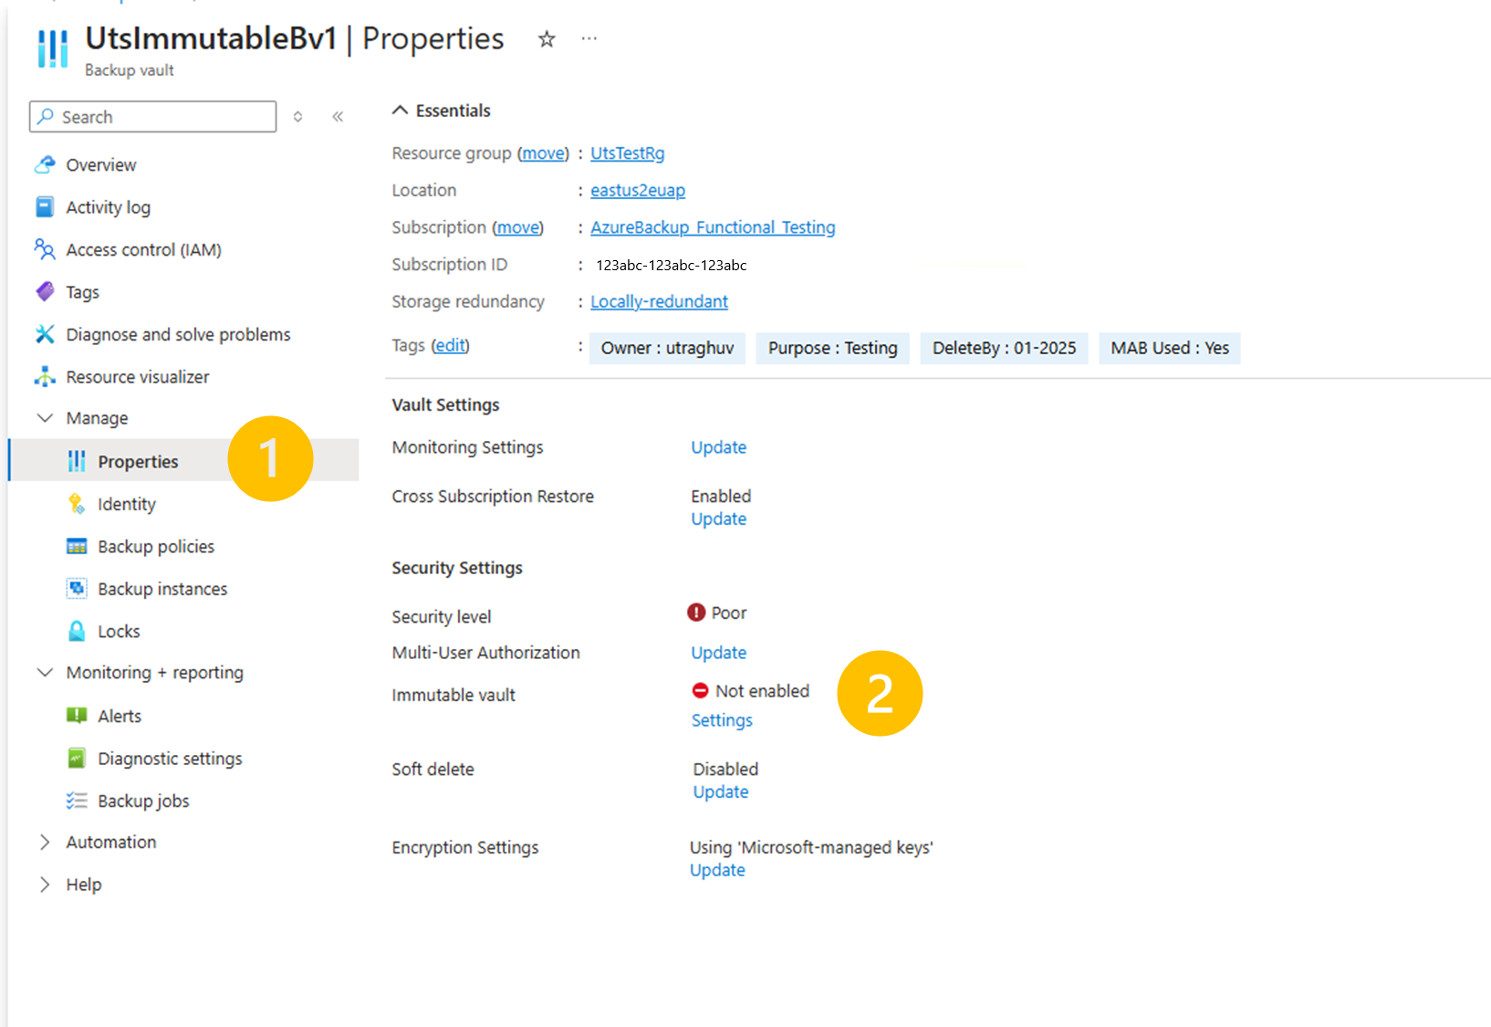Click the Resource visualizer icon
The image size is (1491, 1027).
coord(45,376)
